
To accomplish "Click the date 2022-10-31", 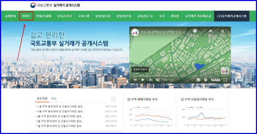I will (111, 116).
